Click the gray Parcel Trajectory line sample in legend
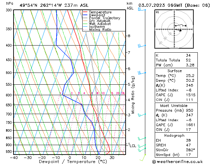The image size is (213, 164). [85, 18]
